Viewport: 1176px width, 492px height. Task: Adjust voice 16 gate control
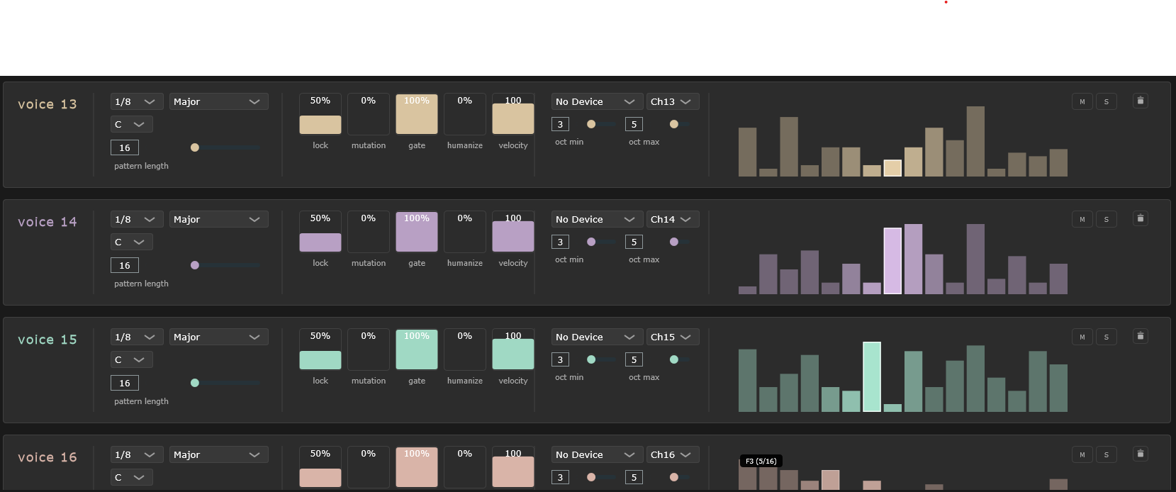(417, 466)
